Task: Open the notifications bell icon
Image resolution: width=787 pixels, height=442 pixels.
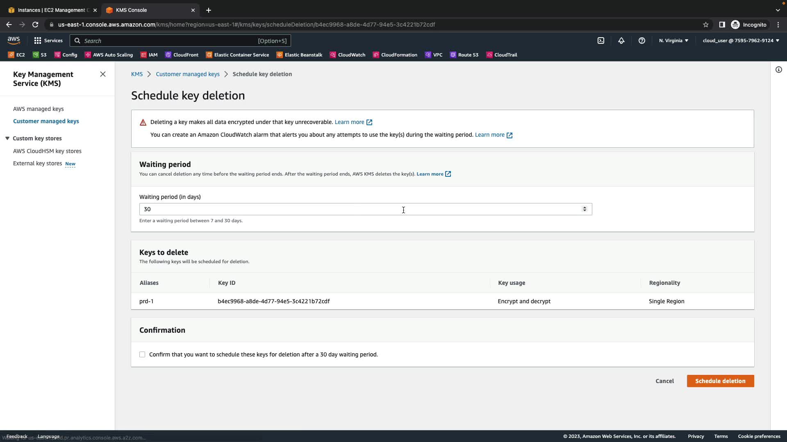Action: click(621, 41)
